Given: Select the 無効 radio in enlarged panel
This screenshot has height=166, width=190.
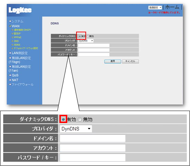Looking at the screenshot, I should 80,119.
